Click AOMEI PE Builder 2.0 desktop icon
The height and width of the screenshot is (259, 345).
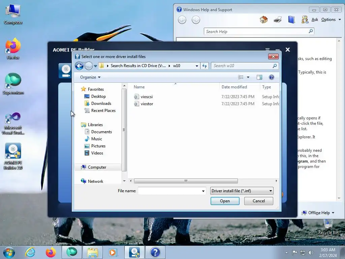[x=13, y=156]
